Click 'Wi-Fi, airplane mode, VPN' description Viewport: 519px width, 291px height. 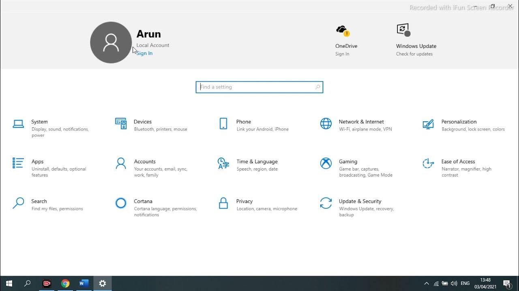point(365,129)
